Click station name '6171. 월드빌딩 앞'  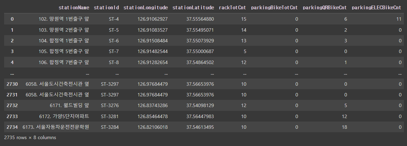(69, 106)
